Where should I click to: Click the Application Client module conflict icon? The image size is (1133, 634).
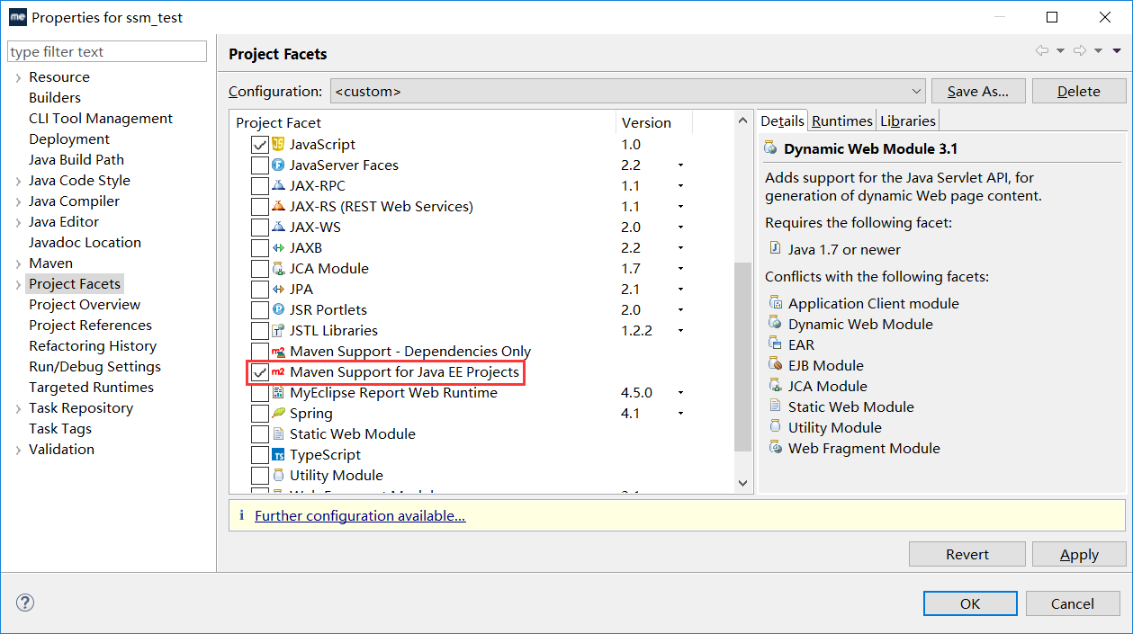tap(776, 303)
